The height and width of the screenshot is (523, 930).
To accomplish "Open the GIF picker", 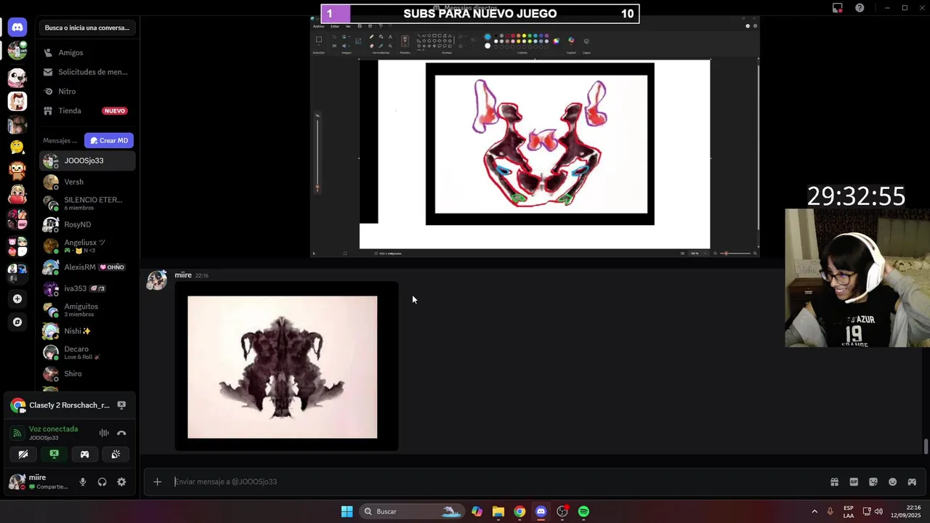I will coord(854,482).
